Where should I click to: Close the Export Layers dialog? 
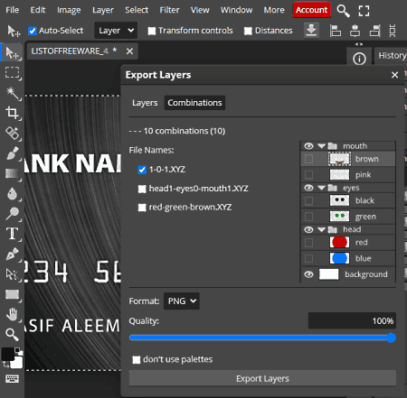point(394,75)
